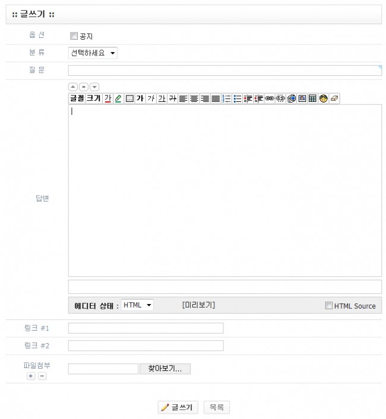Go back to the list with 목록
386x419 pixels.
tap(217, 407)
